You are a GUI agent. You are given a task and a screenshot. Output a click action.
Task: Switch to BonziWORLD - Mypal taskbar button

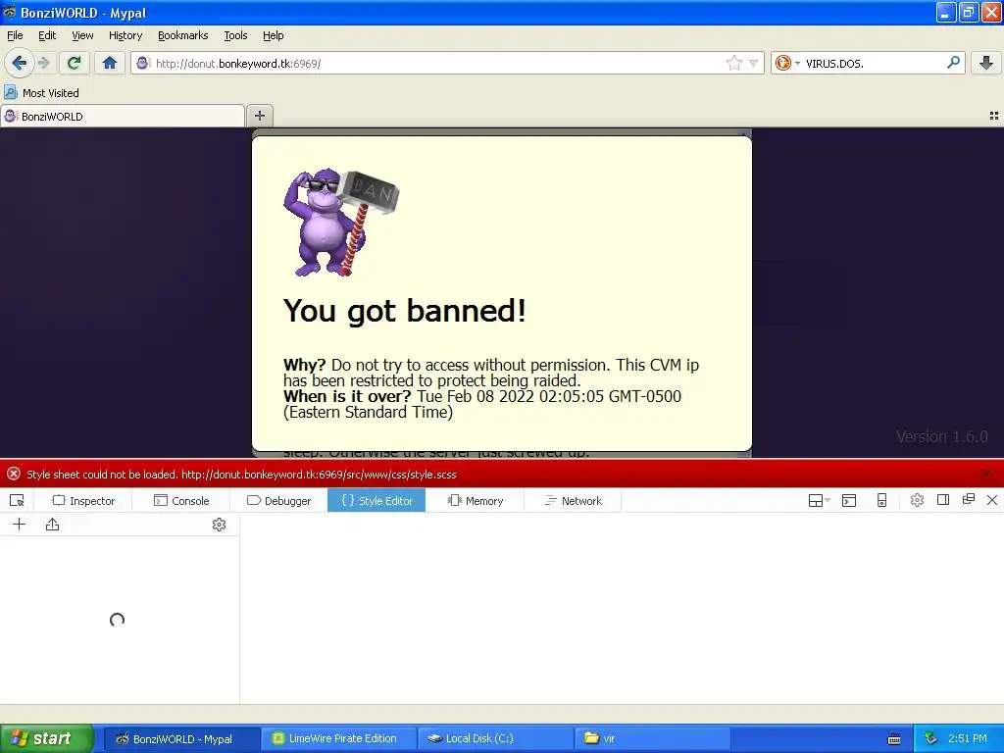[181, 739]
